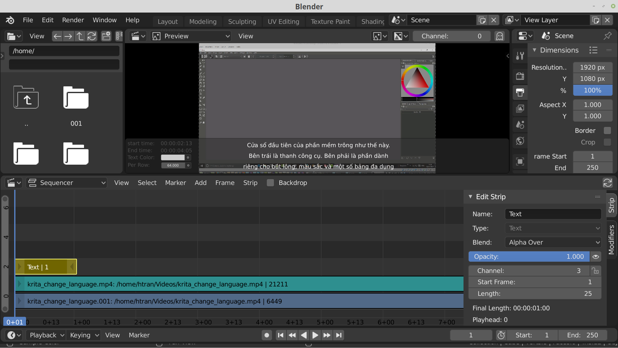Click the sequencer Marker menu
618x348 pixels.
[175, 183]
